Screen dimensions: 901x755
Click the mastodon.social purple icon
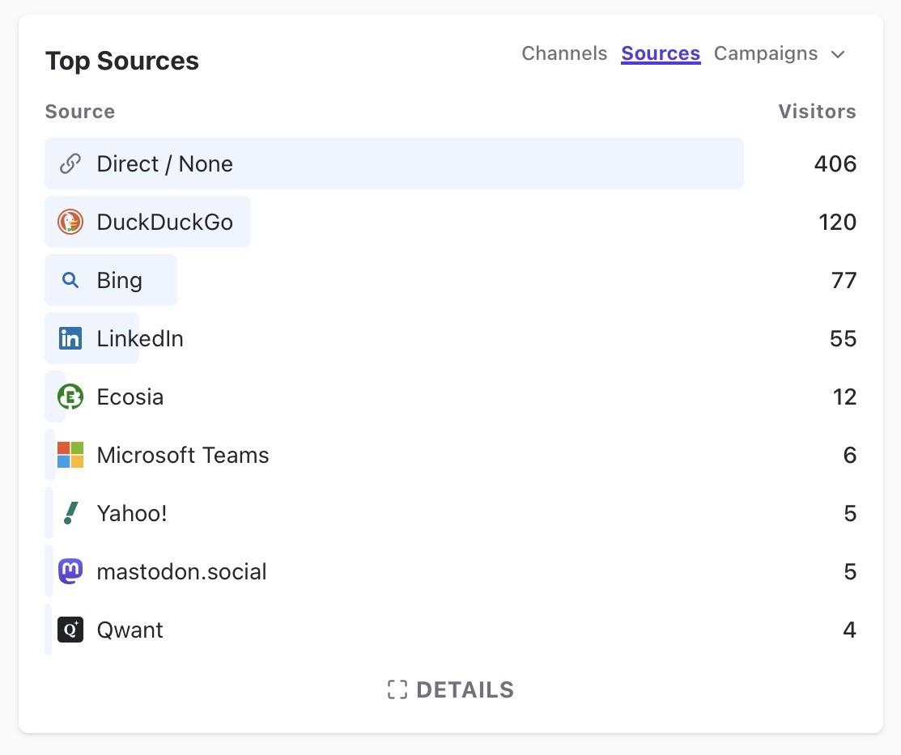70,572
